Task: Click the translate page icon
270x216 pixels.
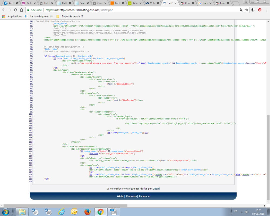Action: click(x=241, y=10)
